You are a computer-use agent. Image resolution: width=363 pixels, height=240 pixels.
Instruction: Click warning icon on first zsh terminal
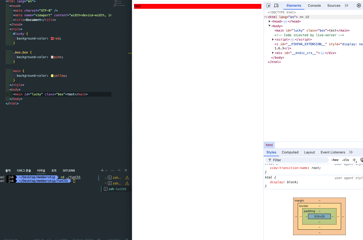pos(127,178)
